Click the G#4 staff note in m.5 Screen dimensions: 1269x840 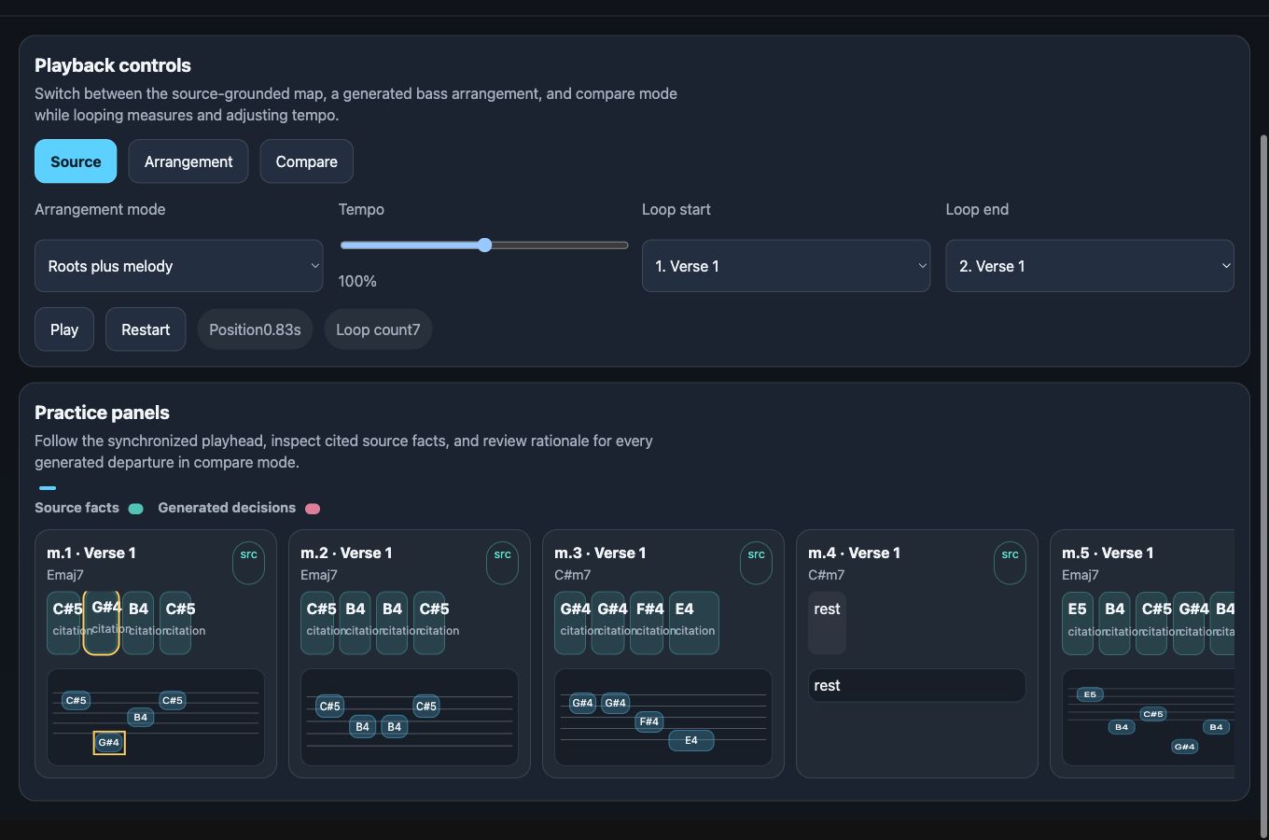1185,747
